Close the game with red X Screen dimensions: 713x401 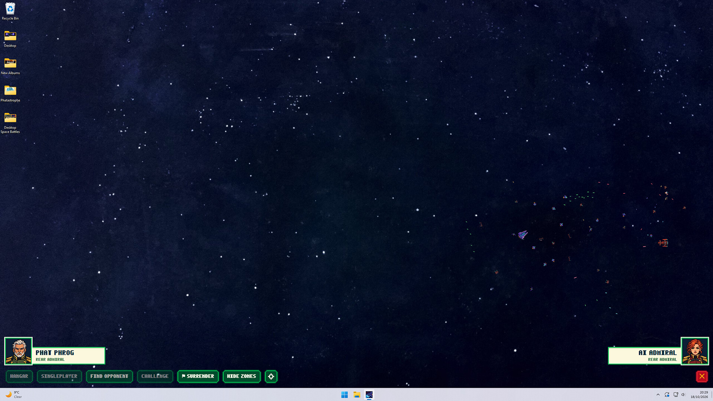[x=702, y=376]
